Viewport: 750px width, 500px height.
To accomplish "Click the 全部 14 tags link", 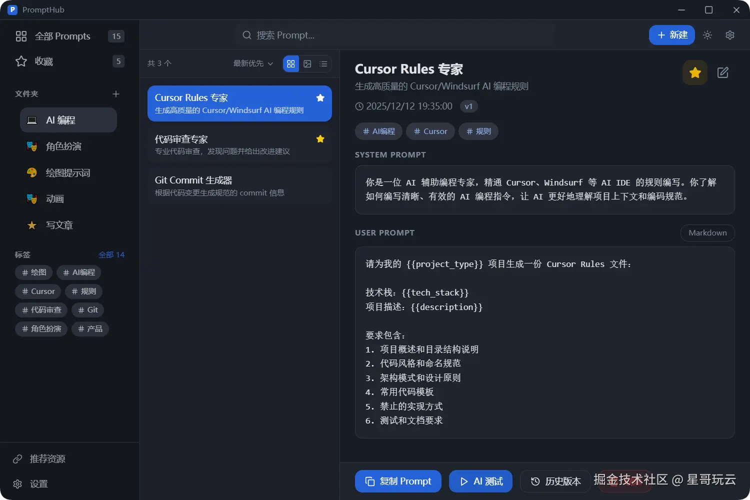I will pyautogui.click(x=111, y=254).
